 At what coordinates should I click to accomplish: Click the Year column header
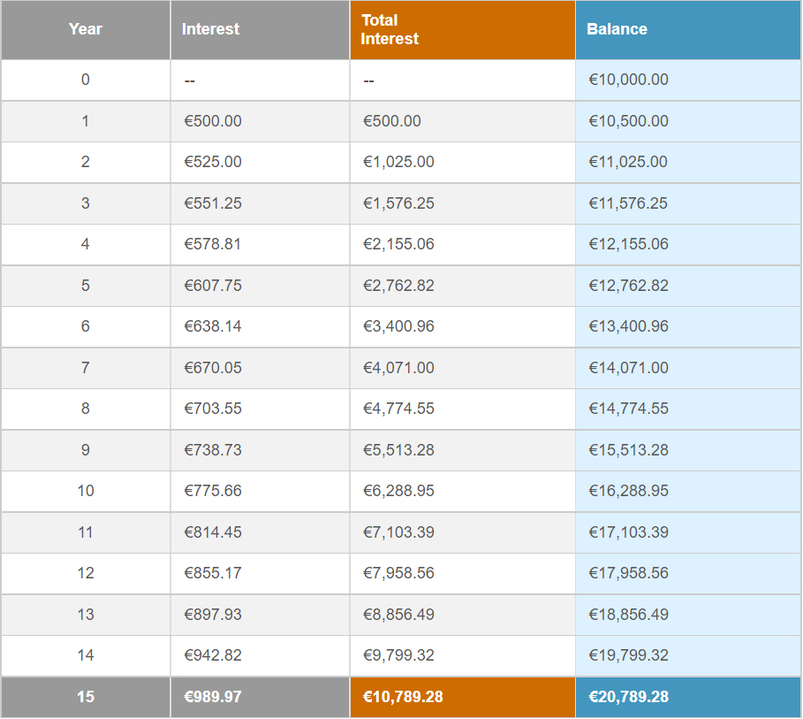click(86, 29)
